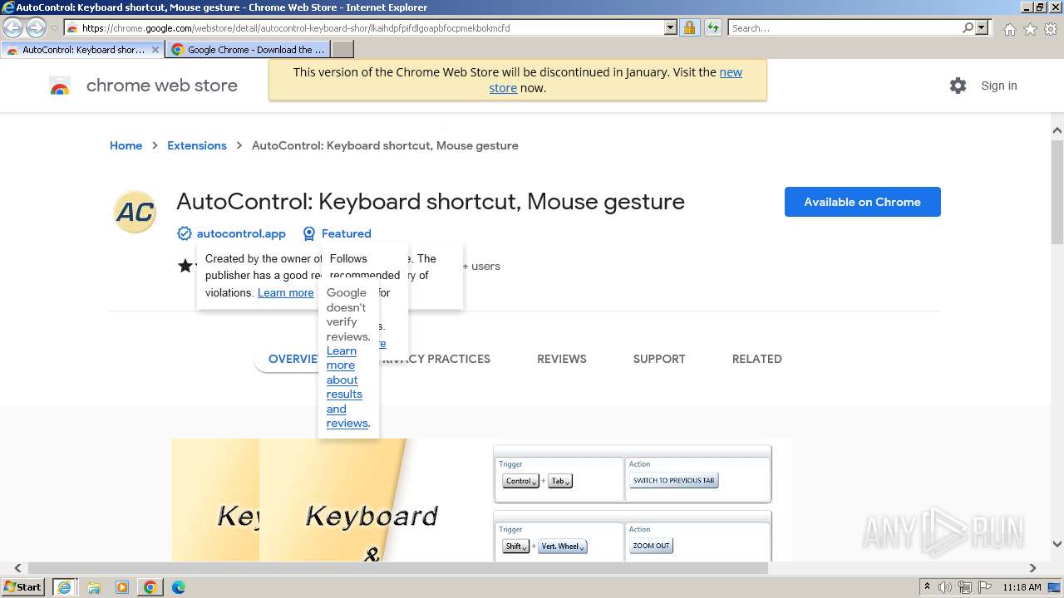Click the horizontal scrollbar right arrow
The height and width of the screenshot is (598, 1064).
[x=1032, y=568]
